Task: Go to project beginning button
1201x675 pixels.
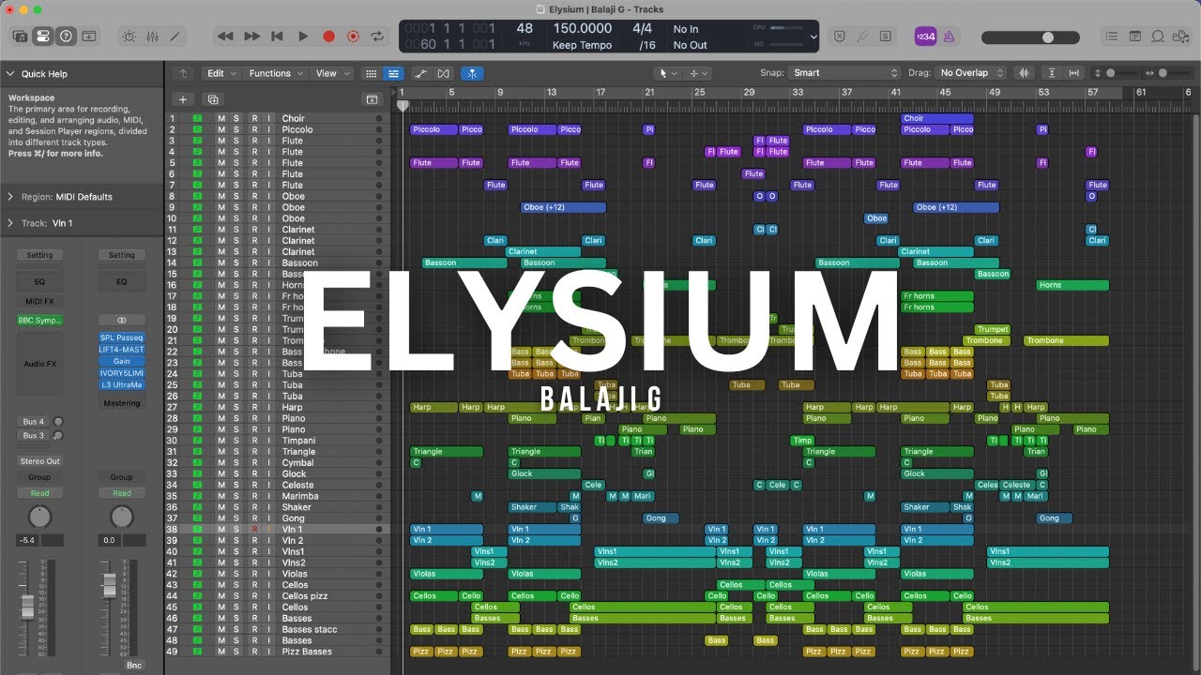Action: 277,37
